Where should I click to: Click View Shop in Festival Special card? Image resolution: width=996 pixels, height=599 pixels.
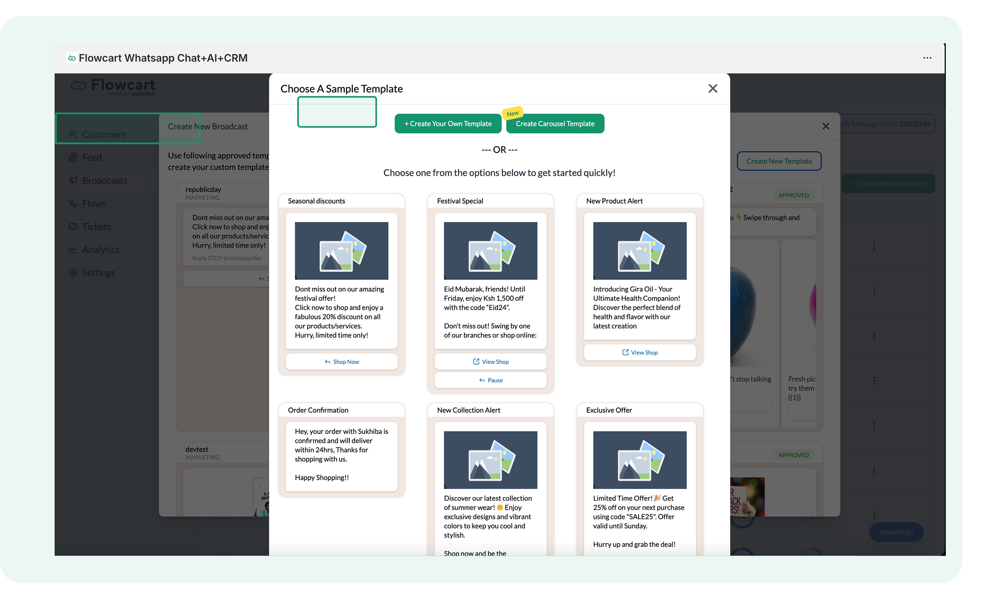pos(490,362)
